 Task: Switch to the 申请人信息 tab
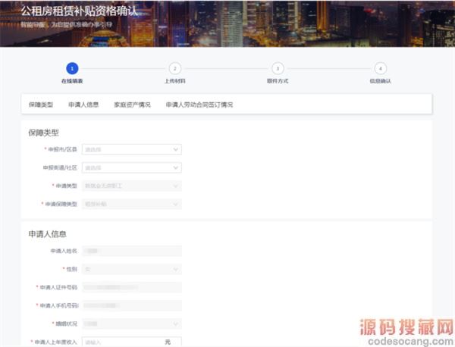pyautogui.click(x=83, y=105)
